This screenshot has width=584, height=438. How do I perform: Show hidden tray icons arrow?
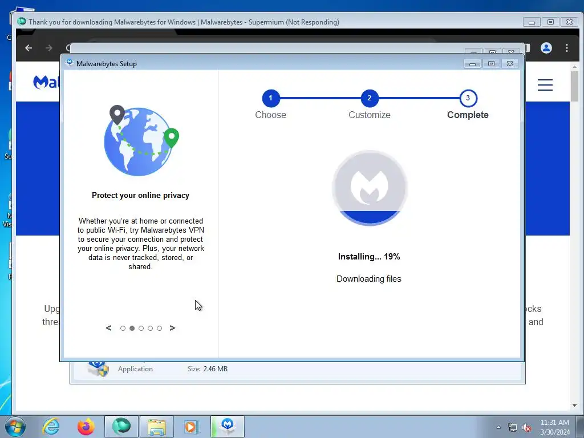498,427
